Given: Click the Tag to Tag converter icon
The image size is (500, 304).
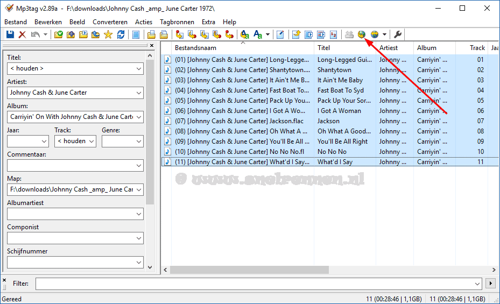Looking at the screenshot, I should (x=229, y=34).
